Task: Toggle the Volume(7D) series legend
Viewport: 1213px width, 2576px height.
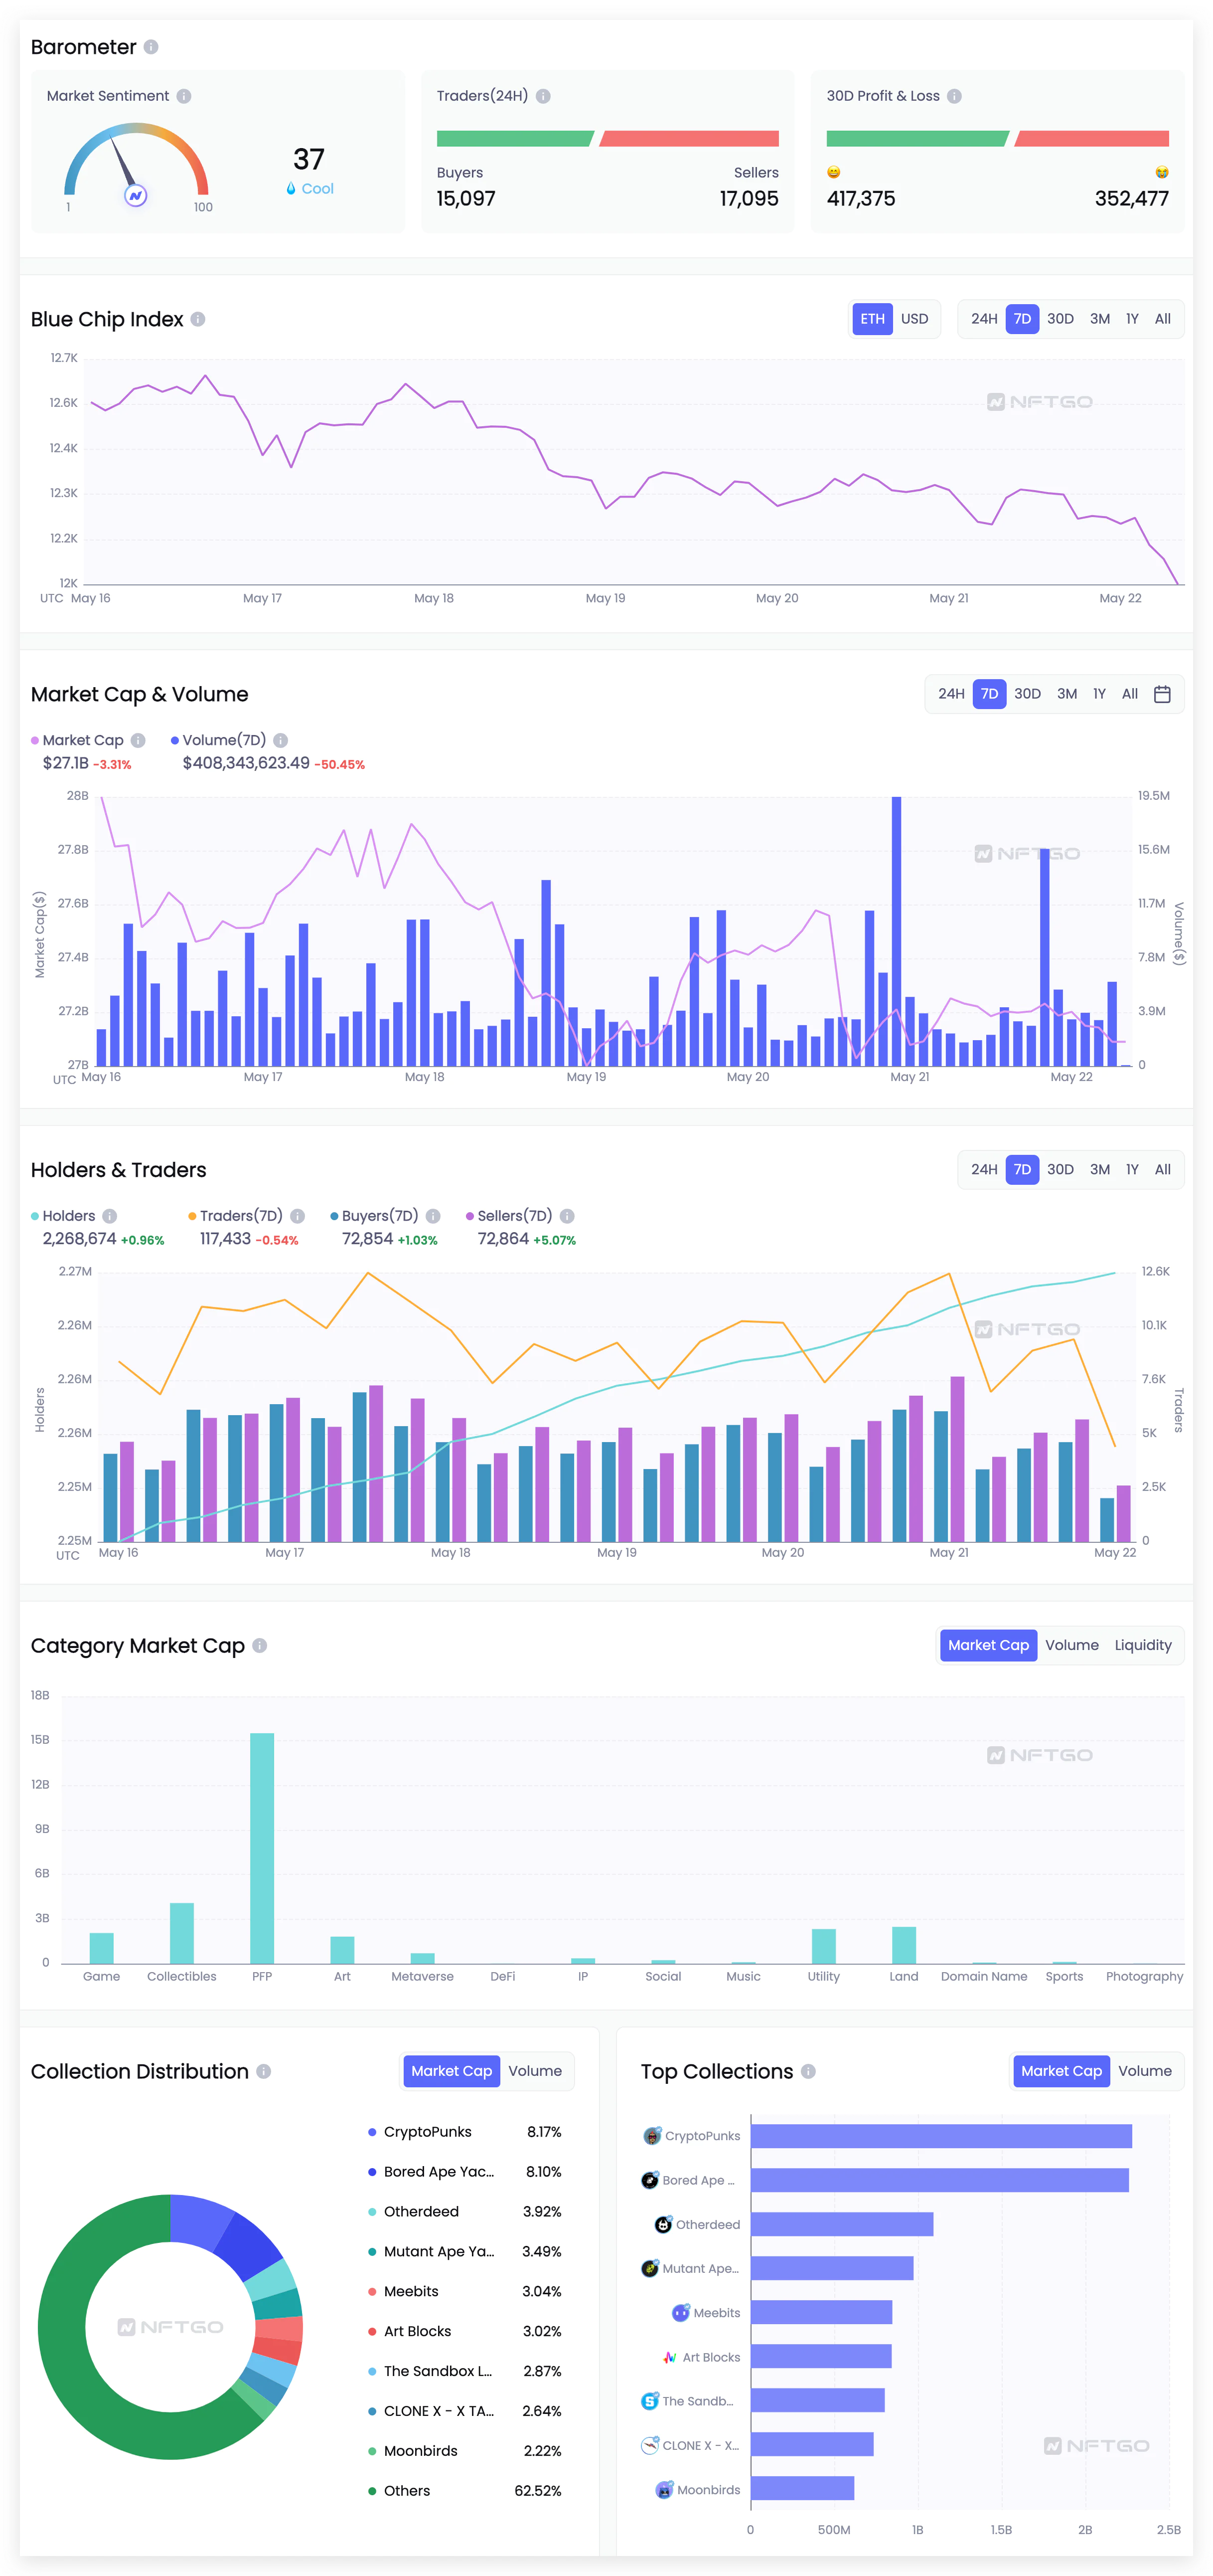Action: pos(219,740)
